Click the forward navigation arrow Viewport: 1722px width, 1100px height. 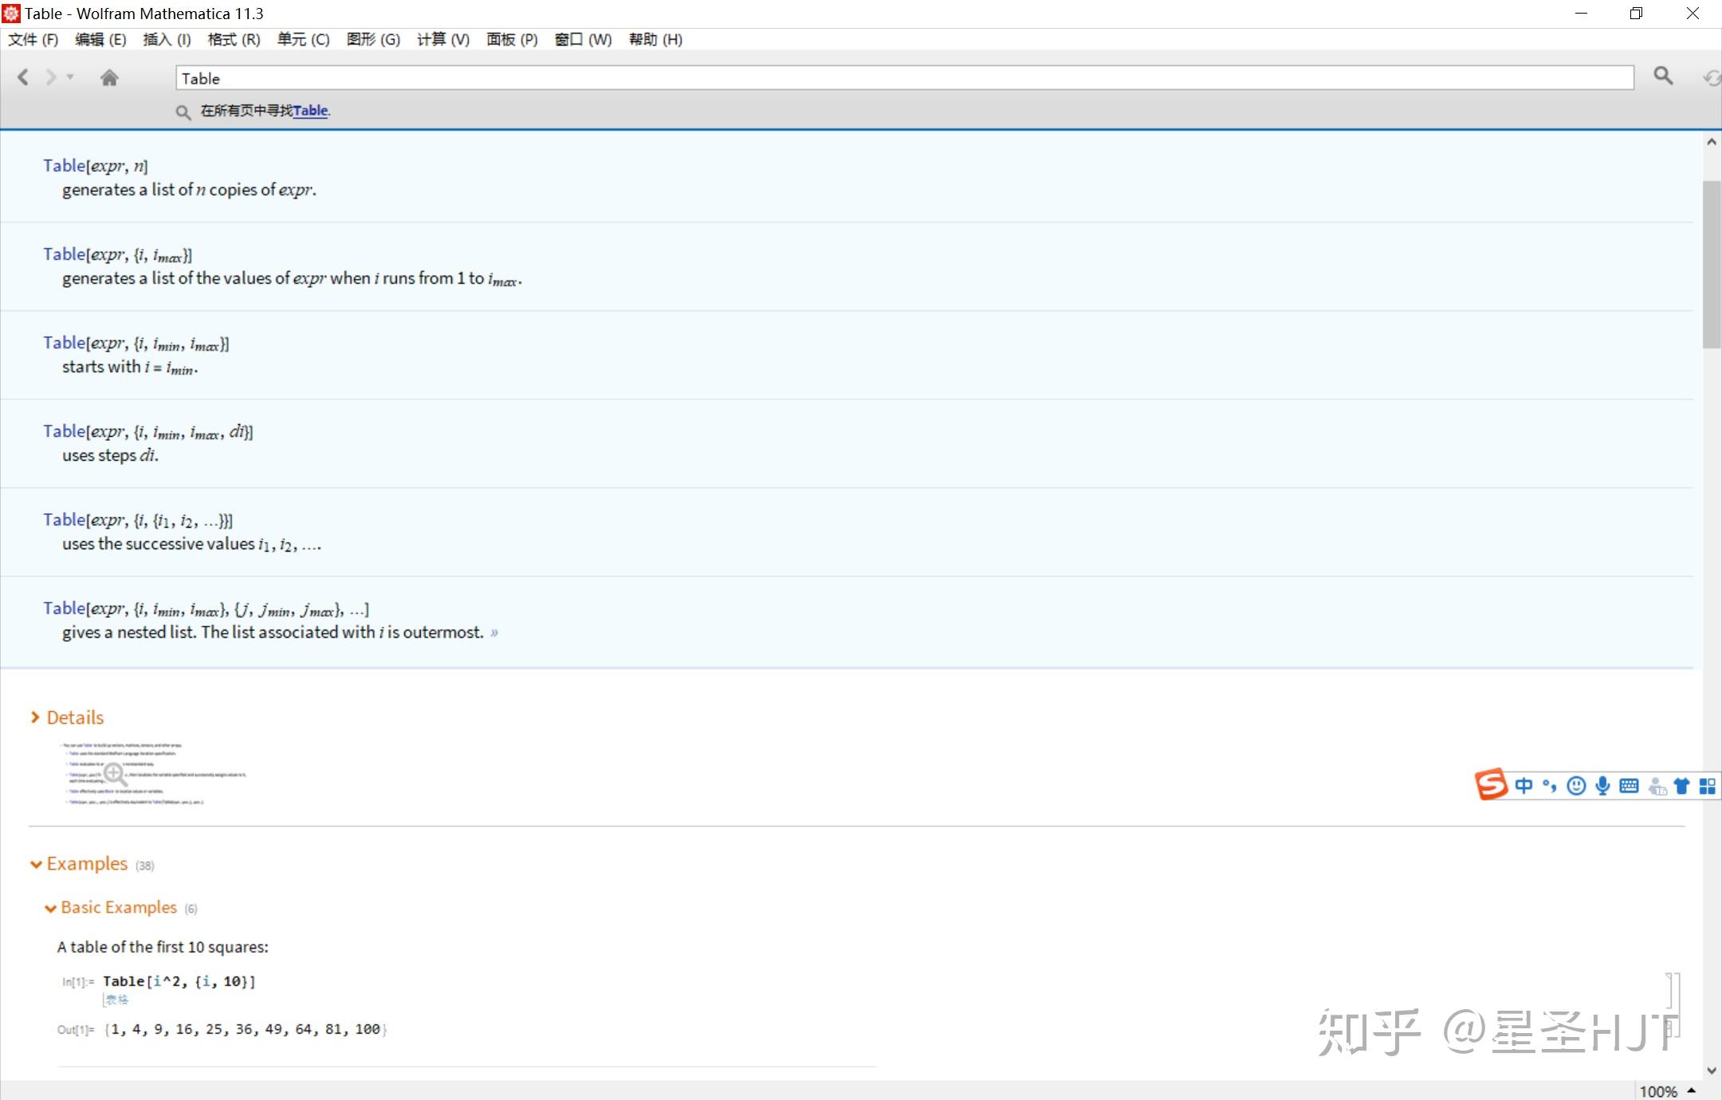point(51,77)
